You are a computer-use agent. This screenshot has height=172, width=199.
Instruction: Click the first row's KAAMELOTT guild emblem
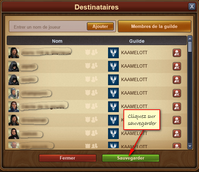(x=113, y=53)
